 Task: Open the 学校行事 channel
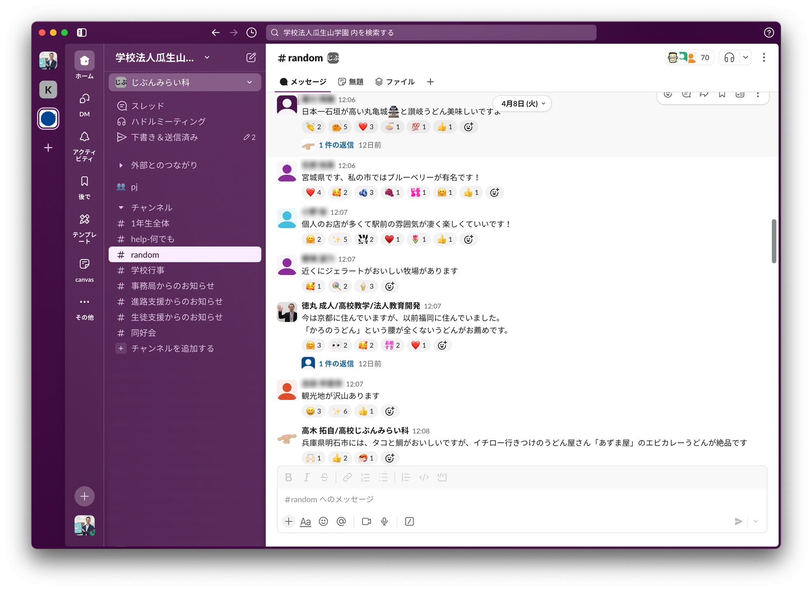tap(185, 270)
